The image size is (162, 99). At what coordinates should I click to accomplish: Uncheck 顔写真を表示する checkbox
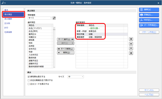coord(29,77)
